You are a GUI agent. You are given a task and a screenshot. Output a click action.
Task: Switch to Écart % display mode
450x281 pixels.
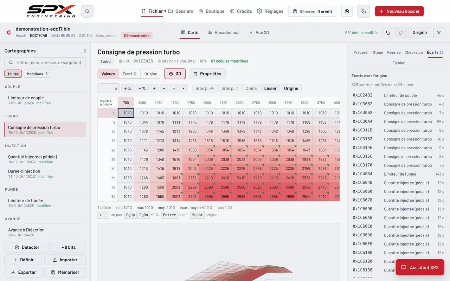[x=129, y=74]
